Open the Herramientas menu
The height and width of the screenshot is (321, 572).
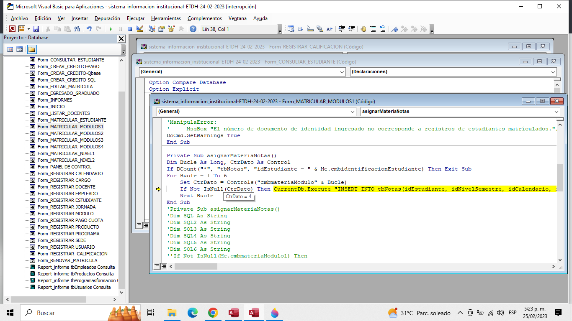click(166, 18)
